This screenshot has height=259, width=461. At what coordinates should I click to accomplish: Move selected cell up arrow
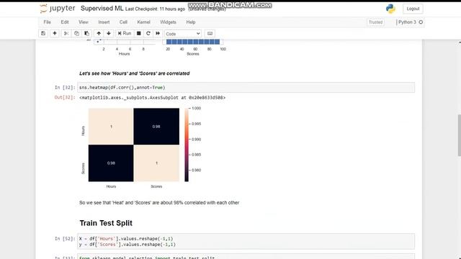coord(99,34)
